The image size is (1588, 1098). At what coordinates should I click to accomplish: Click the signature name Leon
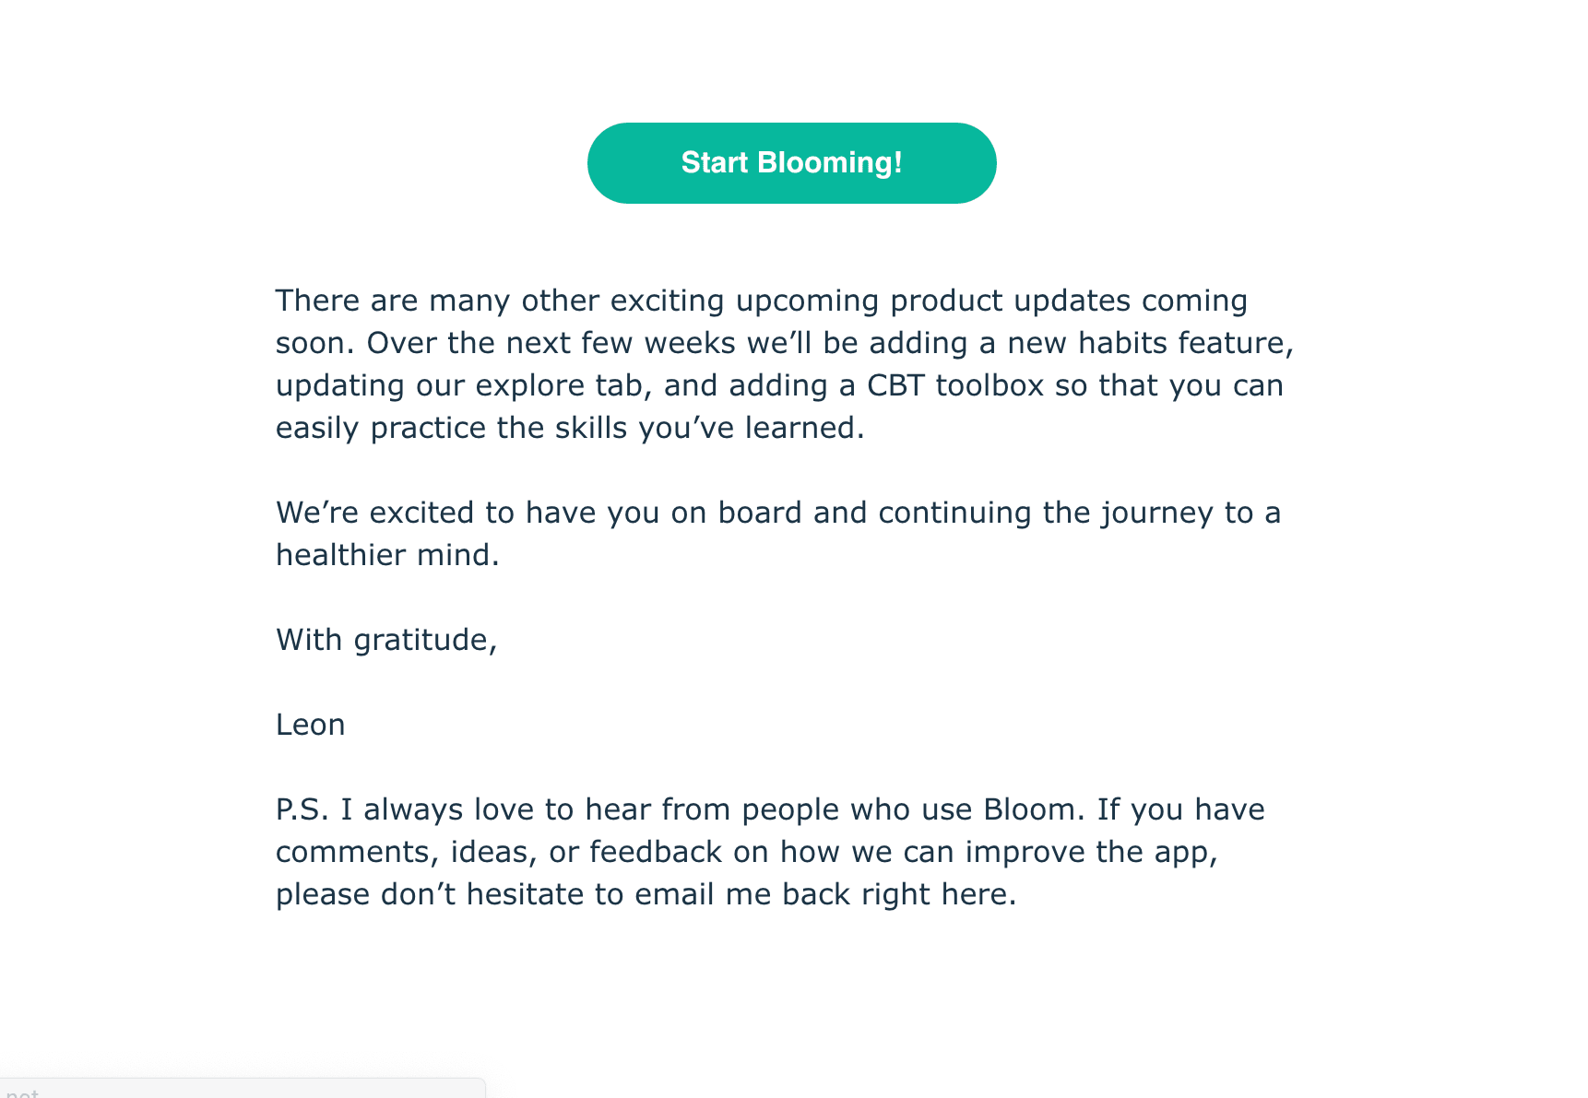(311, 725)
